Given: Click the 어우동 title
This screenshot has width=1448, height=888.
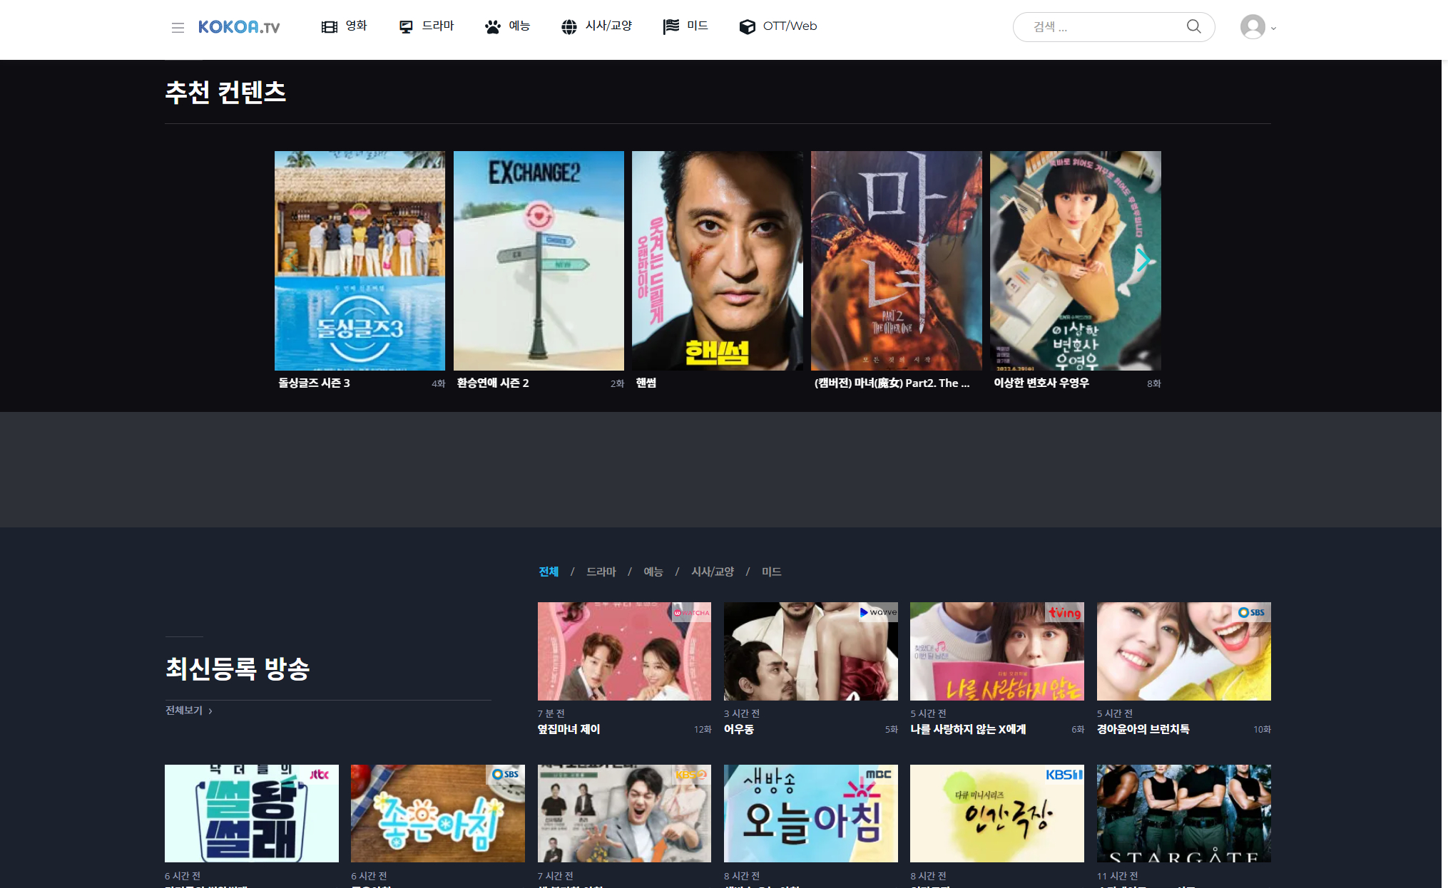Looking at the screenshot, I should pyautogui.click(x=739, y=729).
